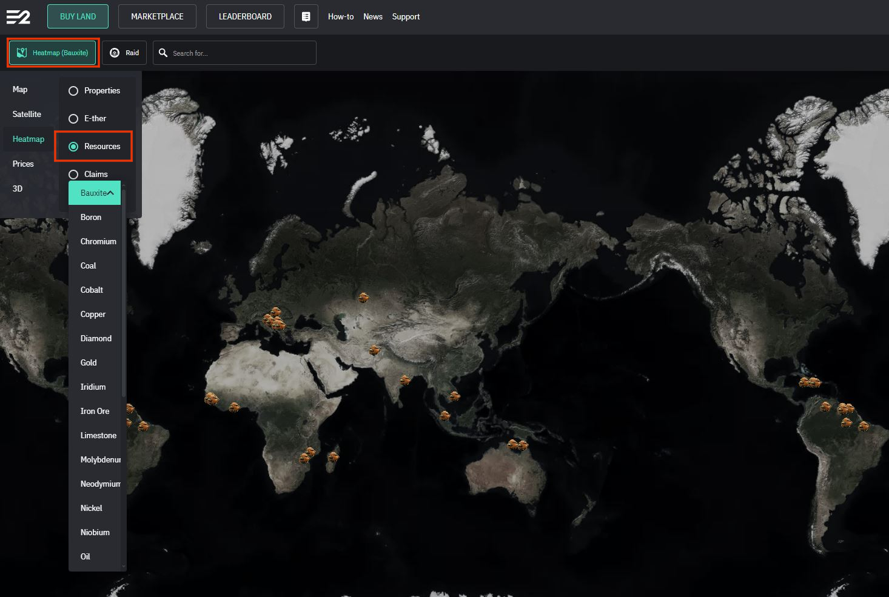Viewport: 889px width, 597px height.
Task: Click the heatmap map icon in Heatmap (Bauxite) button
Action: tap(22, 53)
